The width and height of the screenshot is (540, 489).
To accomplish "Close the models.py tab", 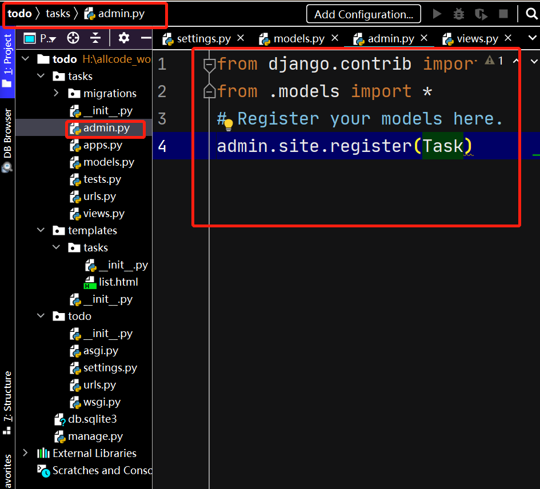I will (x=335, y=38).
